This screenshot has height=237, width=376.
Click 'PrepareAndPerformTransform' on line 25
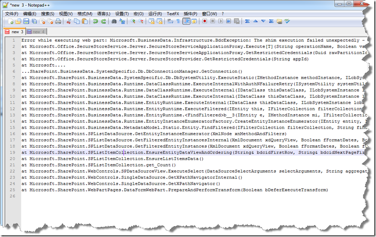[204, 190]
